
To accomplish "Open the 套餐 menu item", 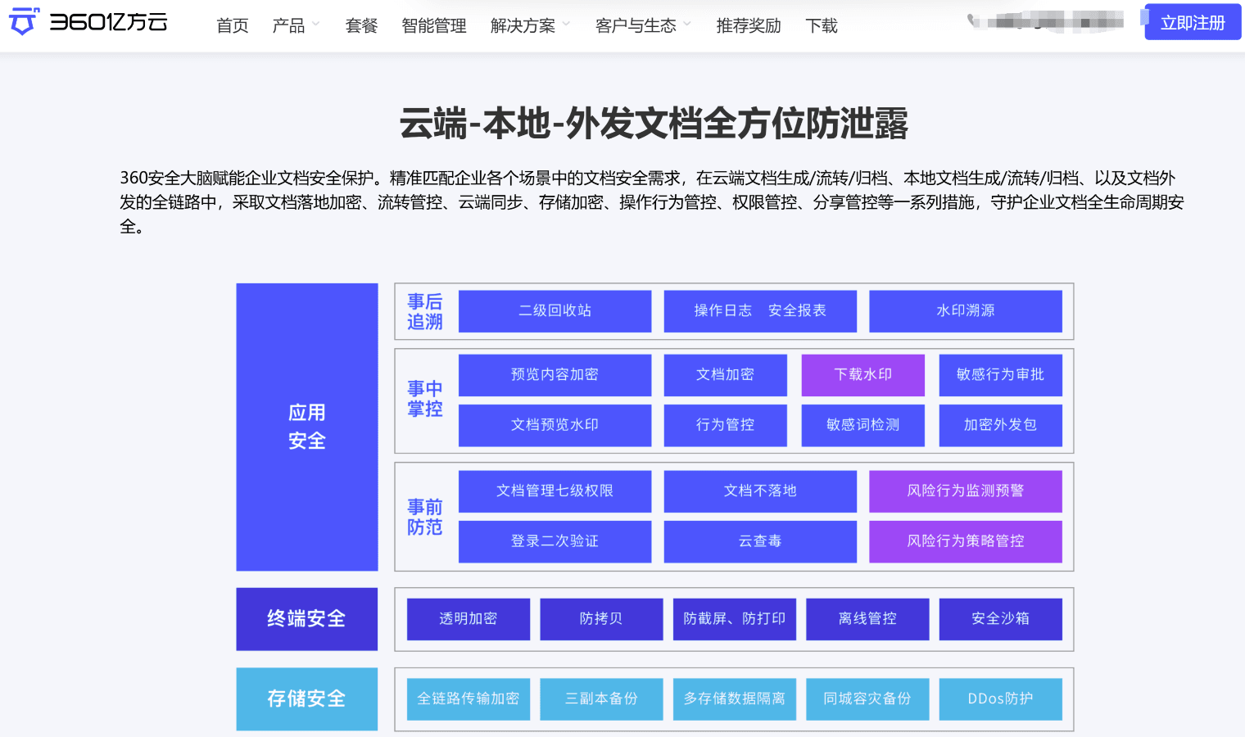I will pyautogui.click(x=361, y=25).
